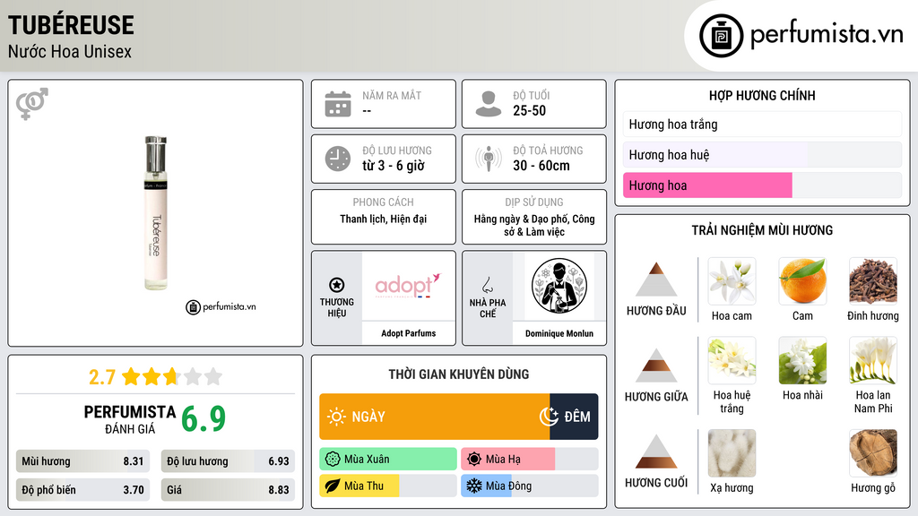The image size is (918, 516).
Task: Click the Hương đầu pyramid icon
Action: (656, 279)
